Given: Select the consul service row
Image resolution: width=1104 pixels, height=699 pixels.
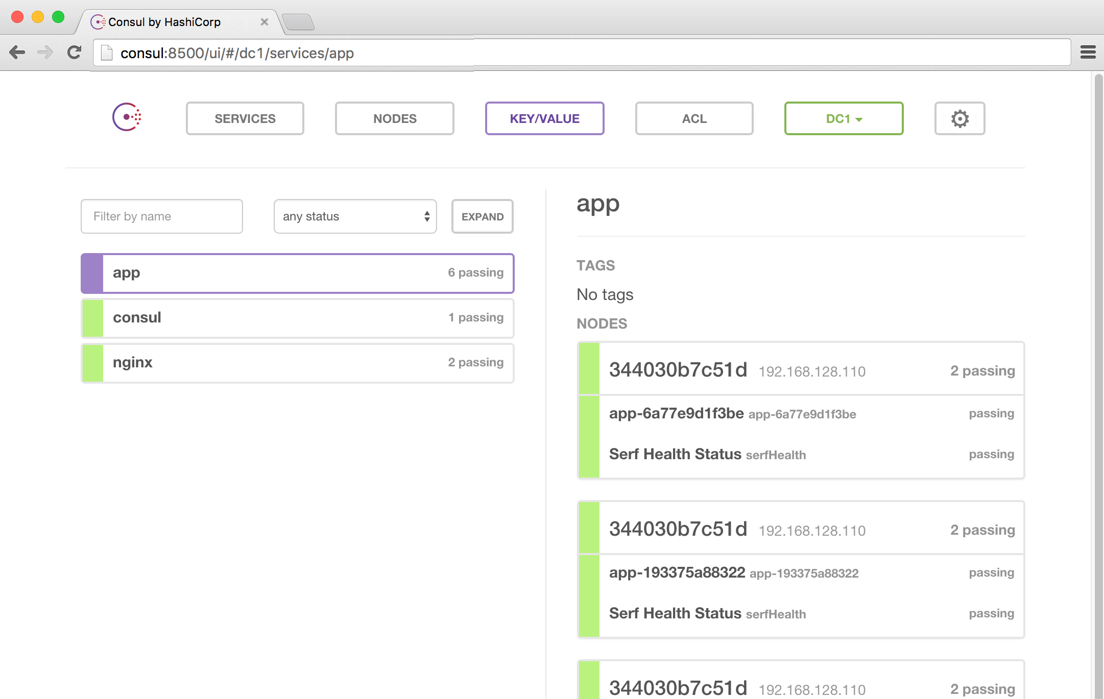Looking at the screenshot, I should (298, 318).
